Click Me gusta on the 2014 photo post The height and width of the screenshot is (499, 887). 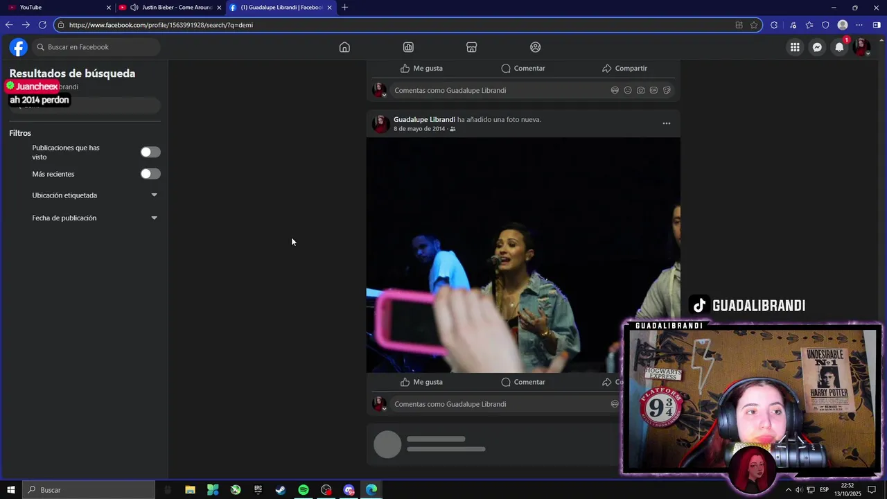[x=421, y=382]
